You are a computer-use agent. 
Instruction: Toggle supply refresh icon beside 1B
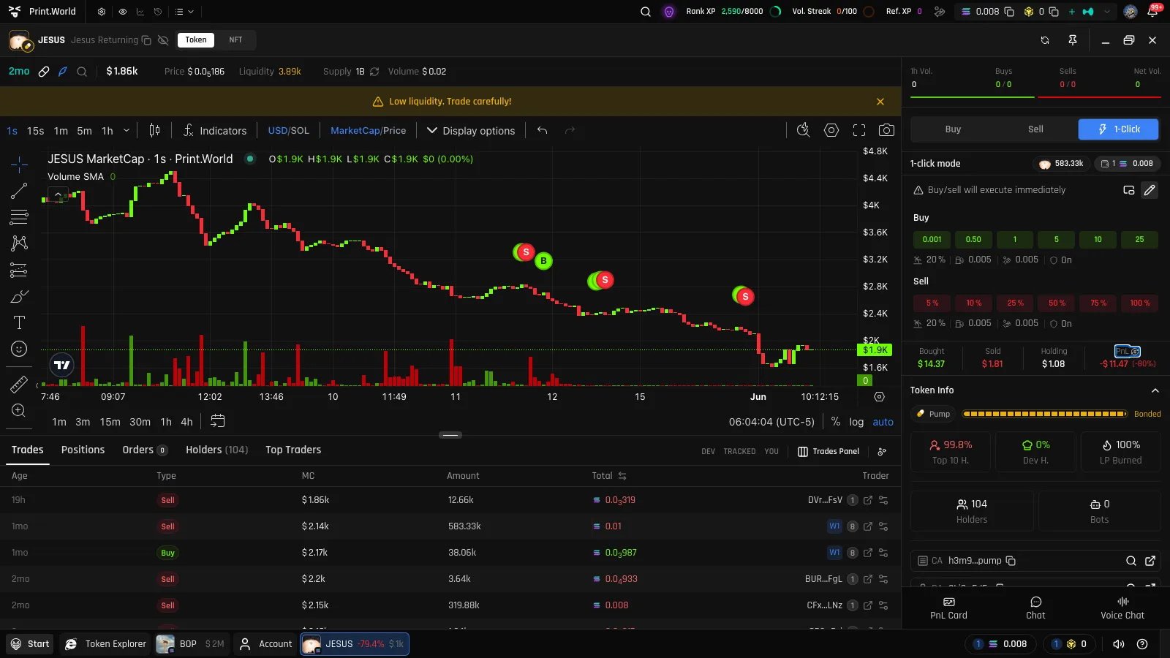pos(374,72)
